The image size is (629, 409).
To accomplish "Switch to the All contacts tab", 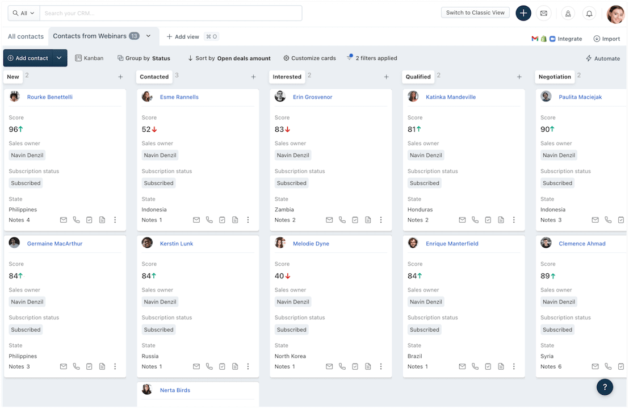I will (25, 36).
